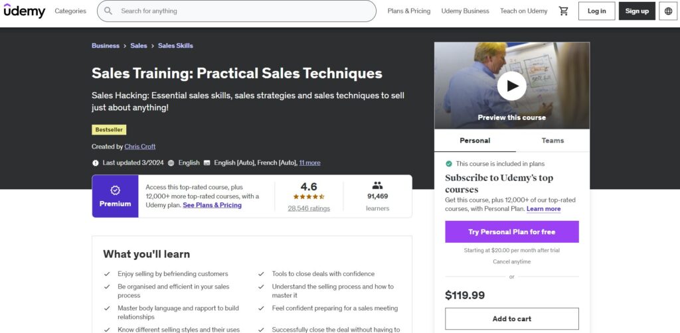
Task: Click 'Be organised and efficient' learning item
Action: (x=173, y=291)
